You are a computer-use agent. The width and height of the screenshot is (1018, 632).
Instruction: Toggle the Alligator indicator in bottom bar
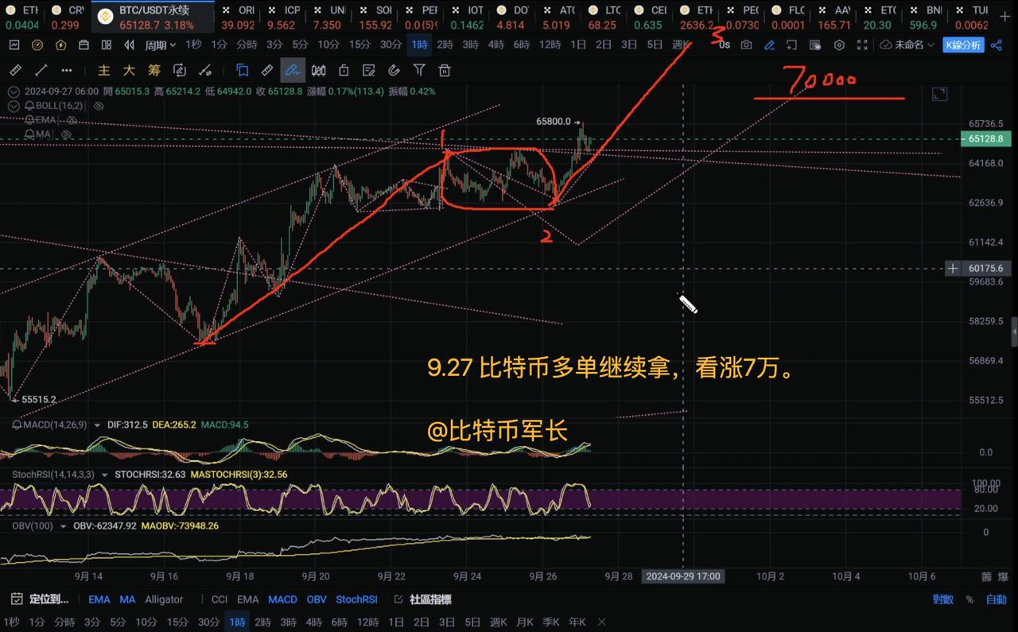pyautogui.click(x=164, y=599)
